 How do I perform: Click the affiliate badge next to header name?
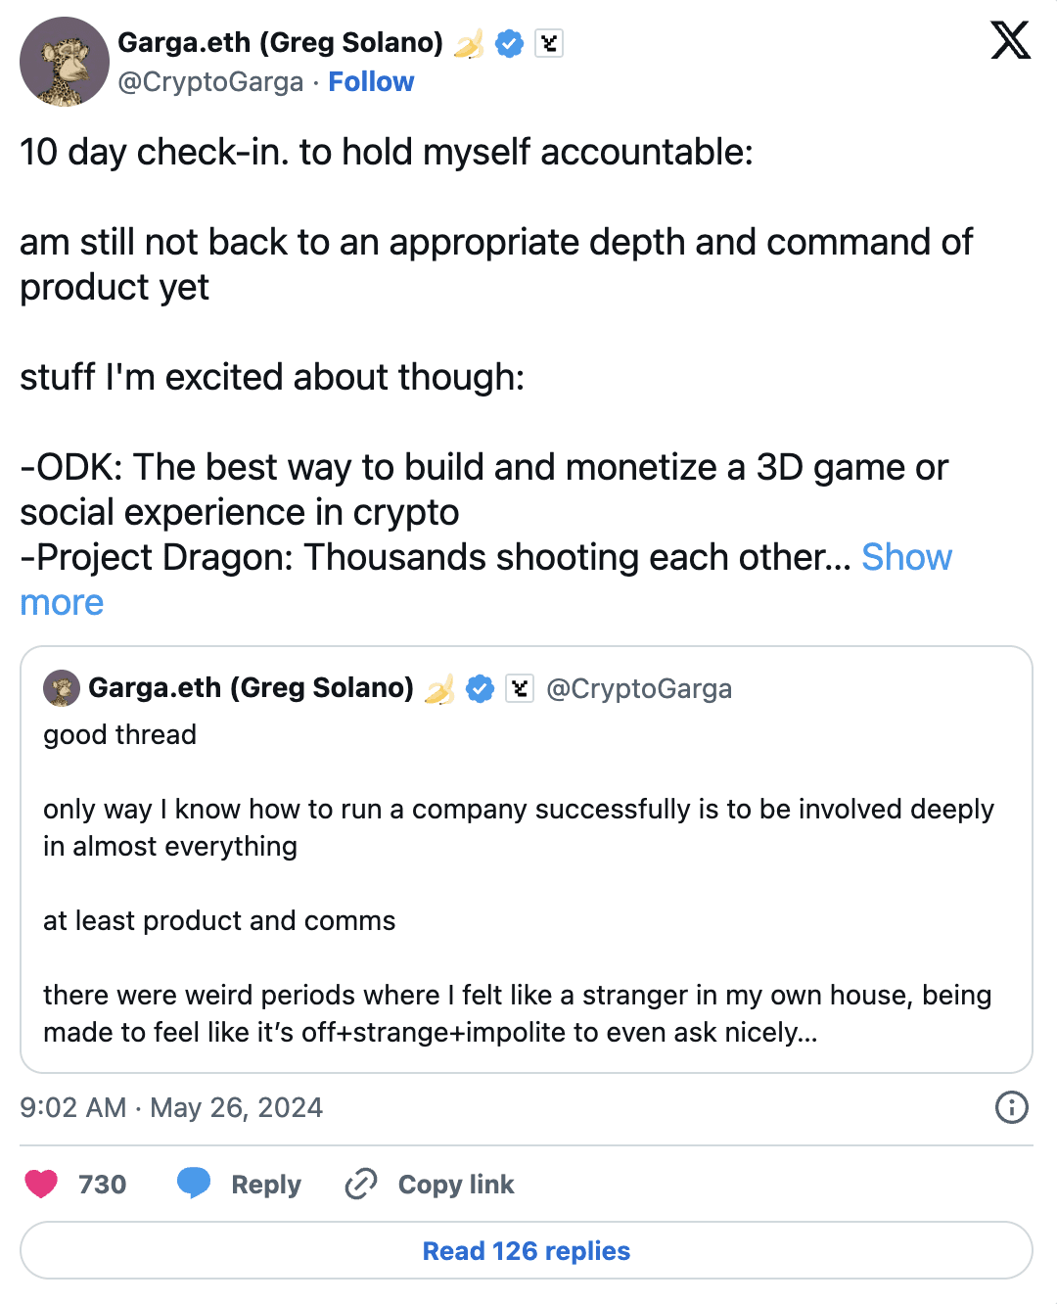[549, 43]
